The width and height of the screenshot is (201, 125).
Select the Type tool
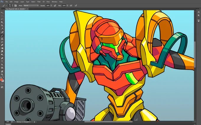[2, 61]
